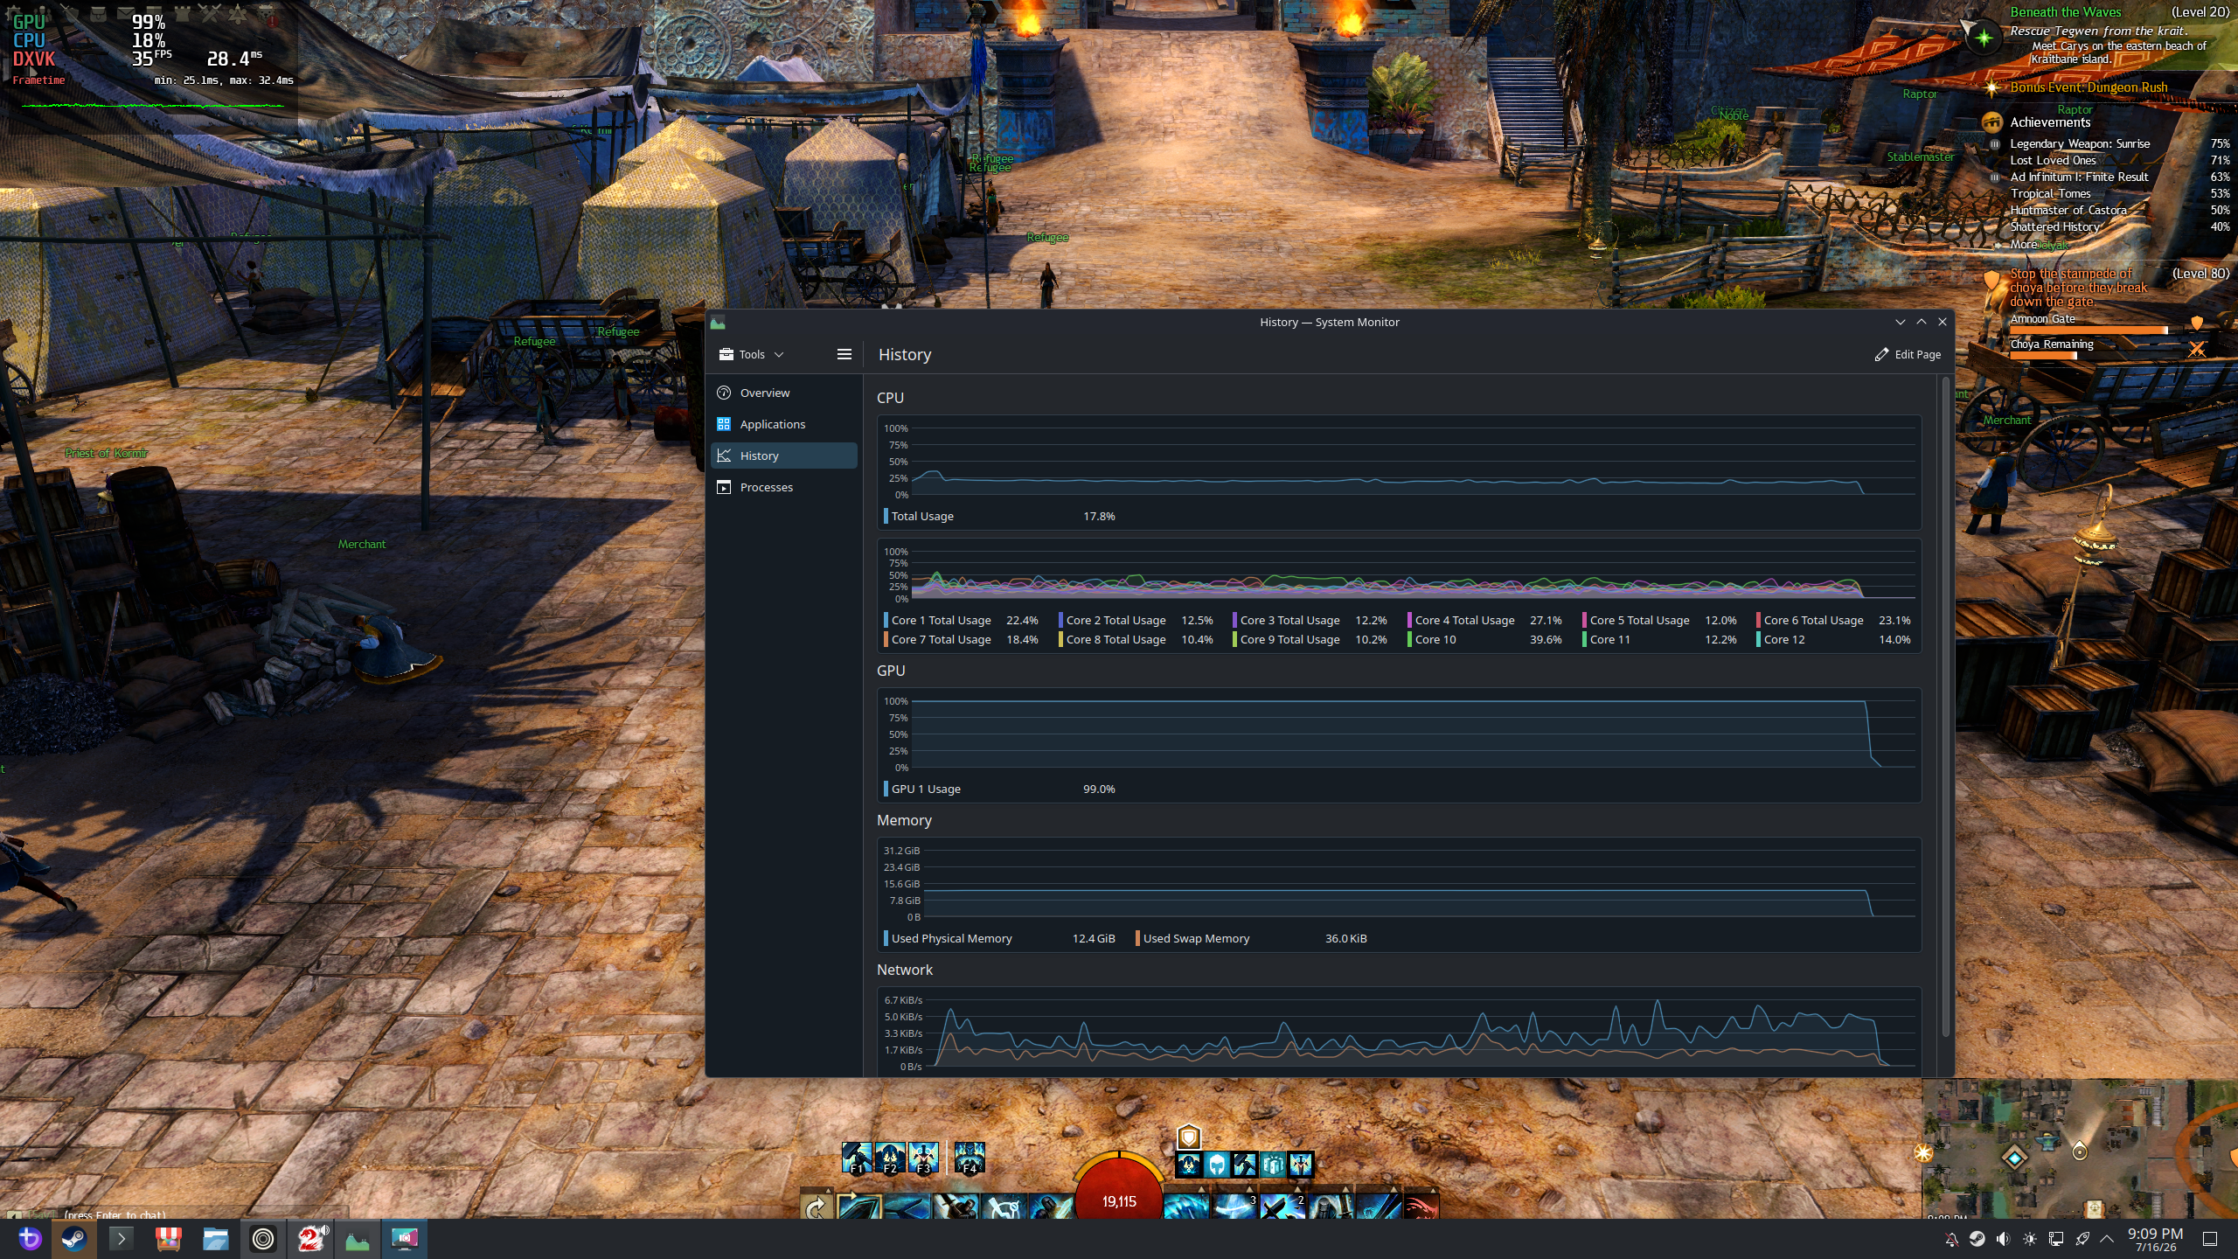The width and height of the screenshot is (2238, 1259).
Task: Activate the F1 virtue skill icon
Action: (857, 1158)
